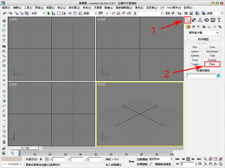Click the cyan object color swatch
Viewport: 225px width, 168px height.
pos(218,75)
